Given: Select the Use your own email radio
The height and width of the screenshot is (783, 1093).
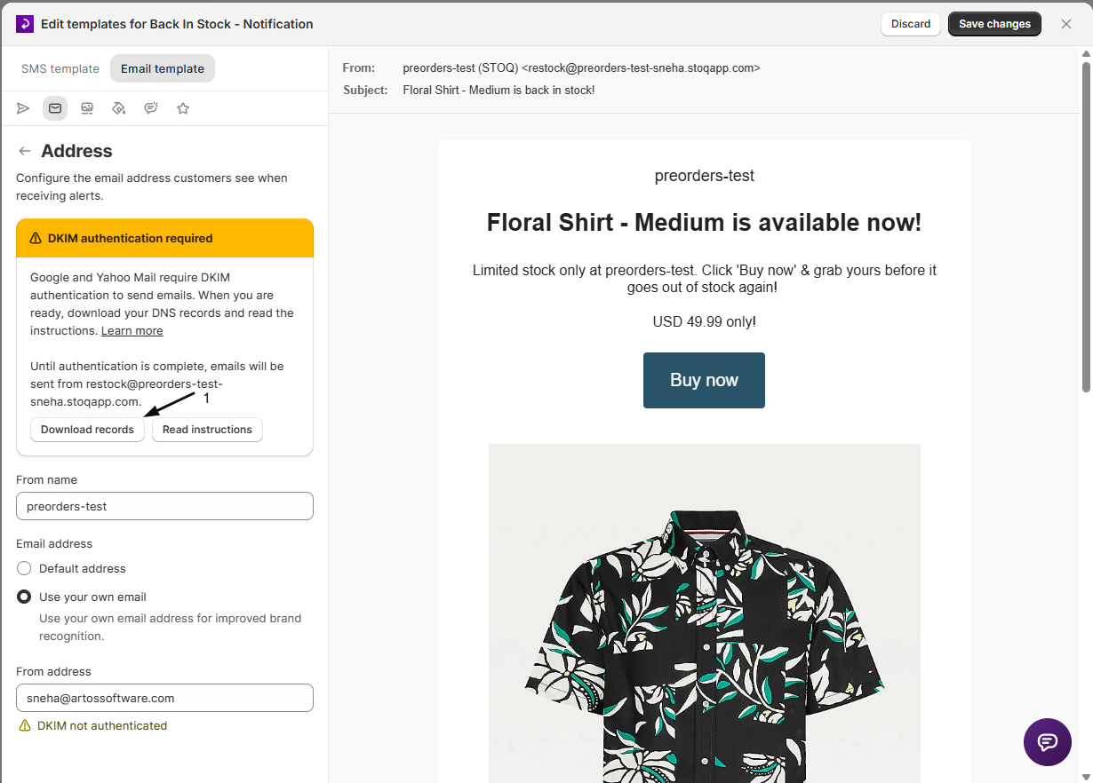Looking at the screenshot, I should tap(24, 597).
